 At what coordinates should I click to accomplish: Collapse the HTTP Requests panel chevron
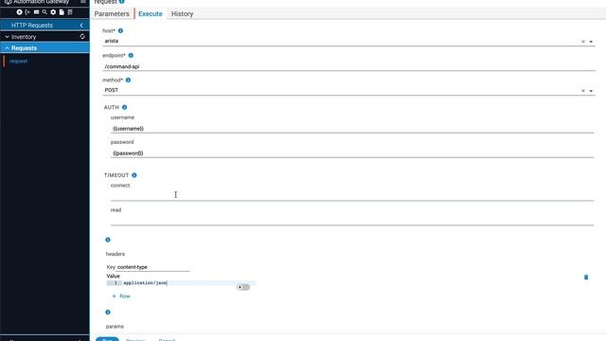pyautogui.click(x=81, y=26)
